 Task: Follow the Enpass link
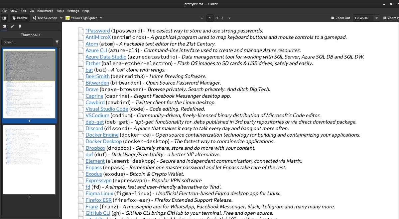click(94, 168)
